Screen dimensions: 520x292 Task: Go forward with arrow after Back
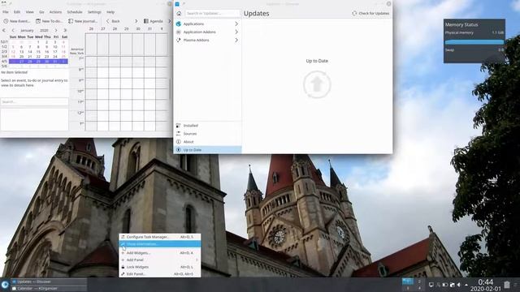pos(136,21)
